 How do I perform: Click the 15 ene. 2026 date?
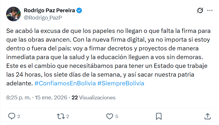50,98
